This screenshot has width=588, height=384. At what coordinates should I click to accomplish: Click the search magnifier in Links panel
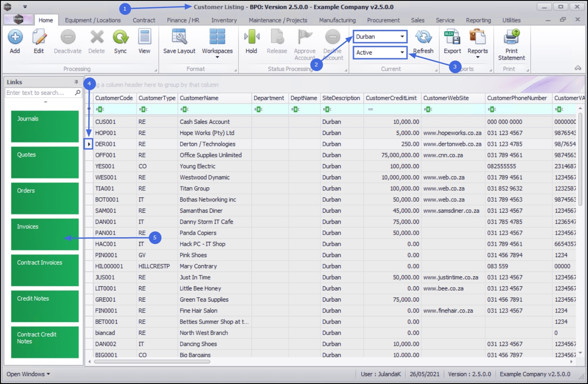pyautogui.click(x=78, y=93)
